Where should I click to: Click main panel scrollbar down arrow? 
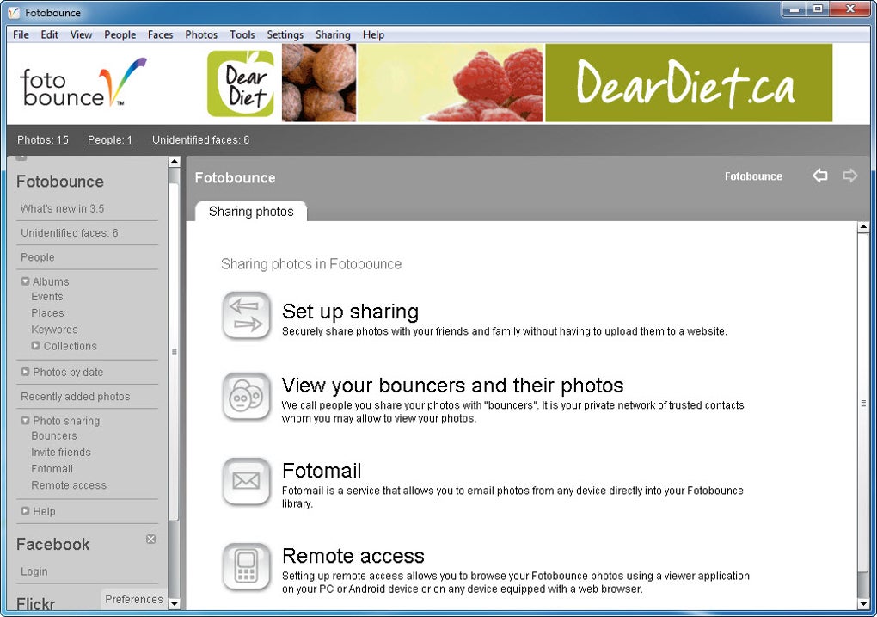[863, 604]
